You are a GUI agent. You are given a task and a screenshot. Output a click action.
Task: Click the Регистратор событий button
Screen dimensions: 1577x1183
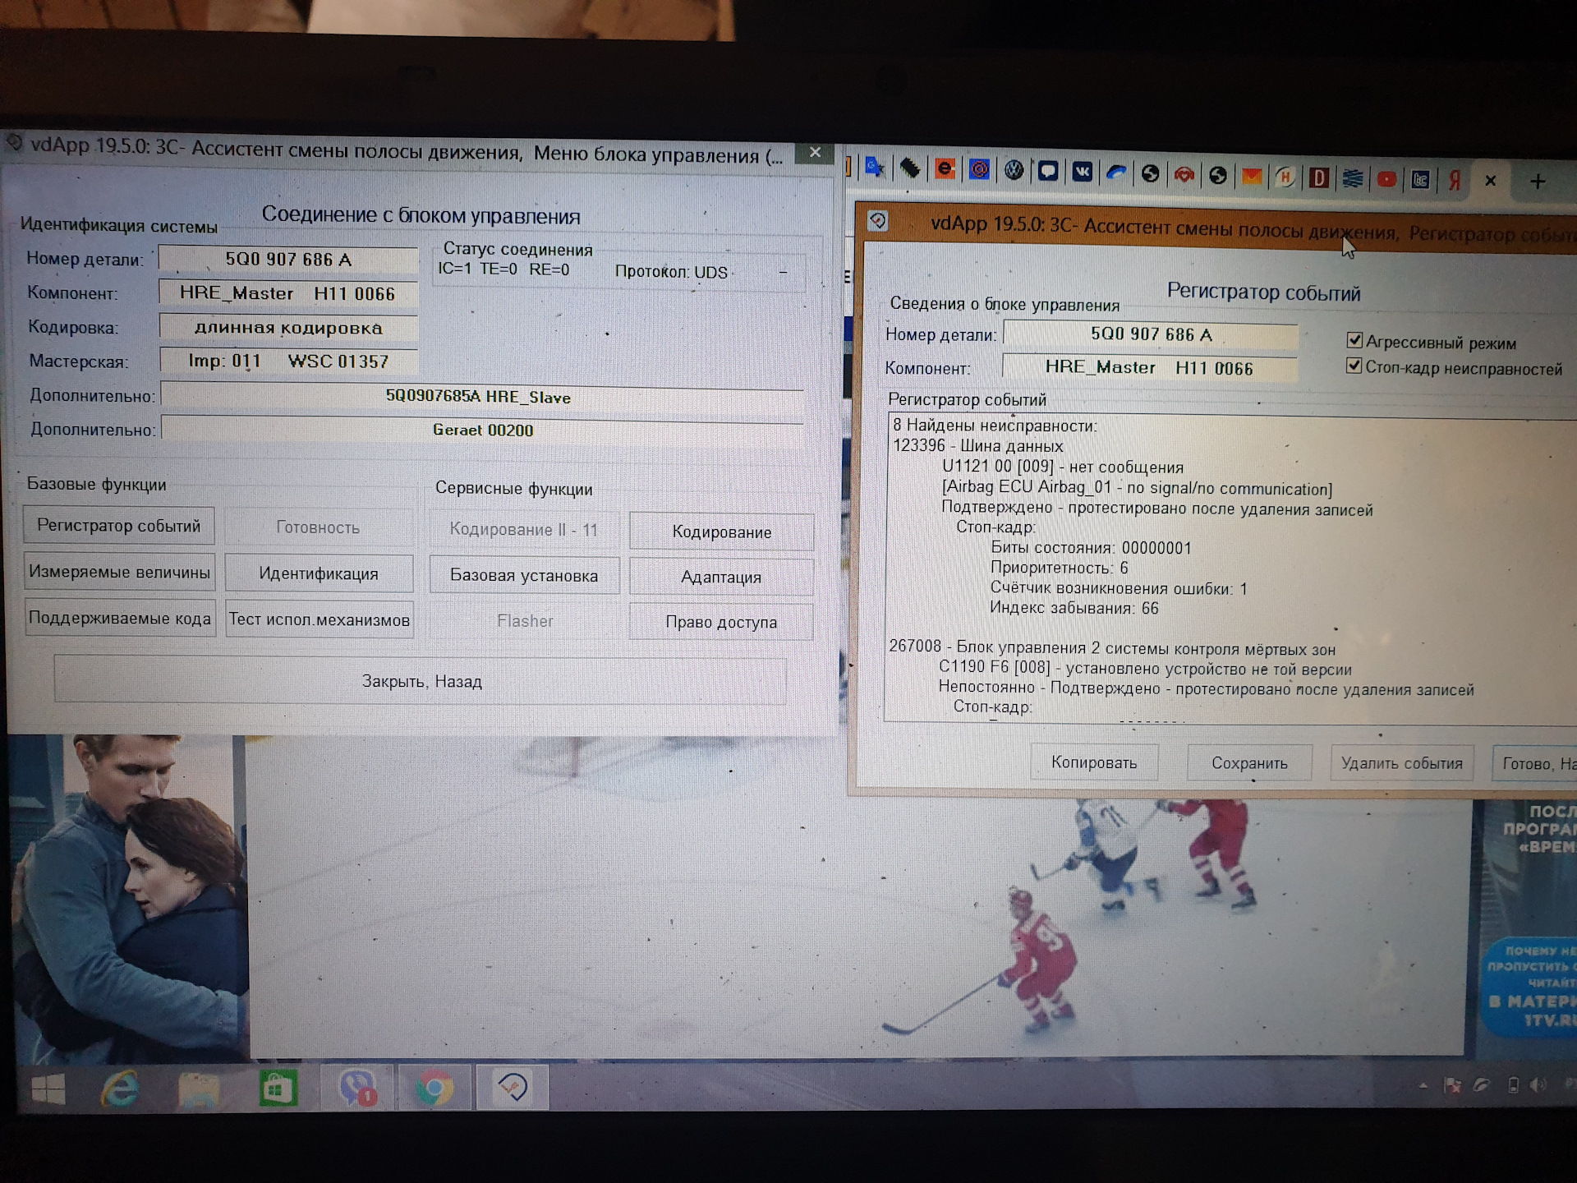coord(119,526)
